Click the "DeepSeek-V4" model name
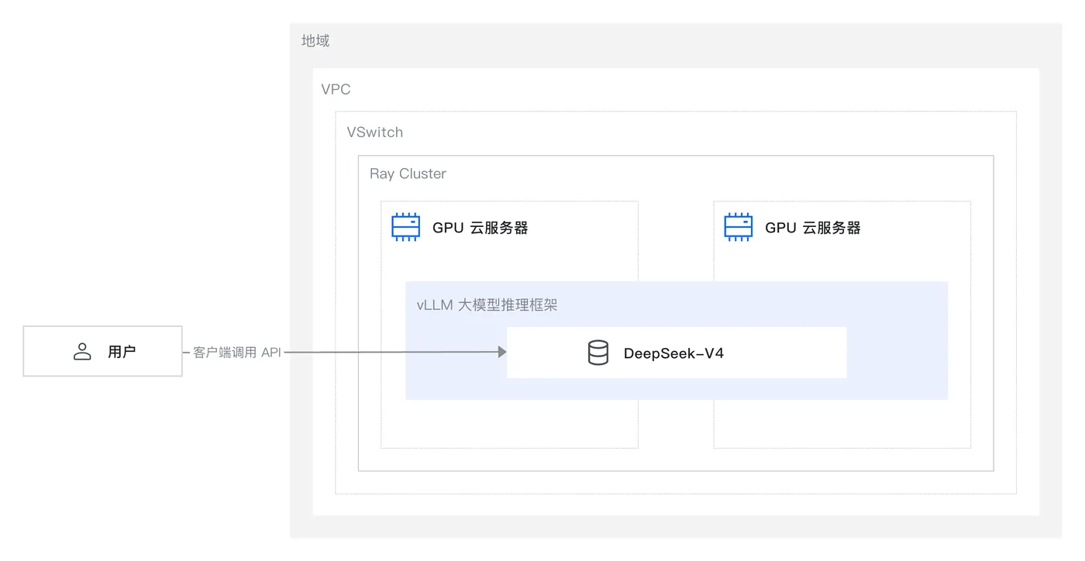The image size is (1085, 561). point(673,354)
